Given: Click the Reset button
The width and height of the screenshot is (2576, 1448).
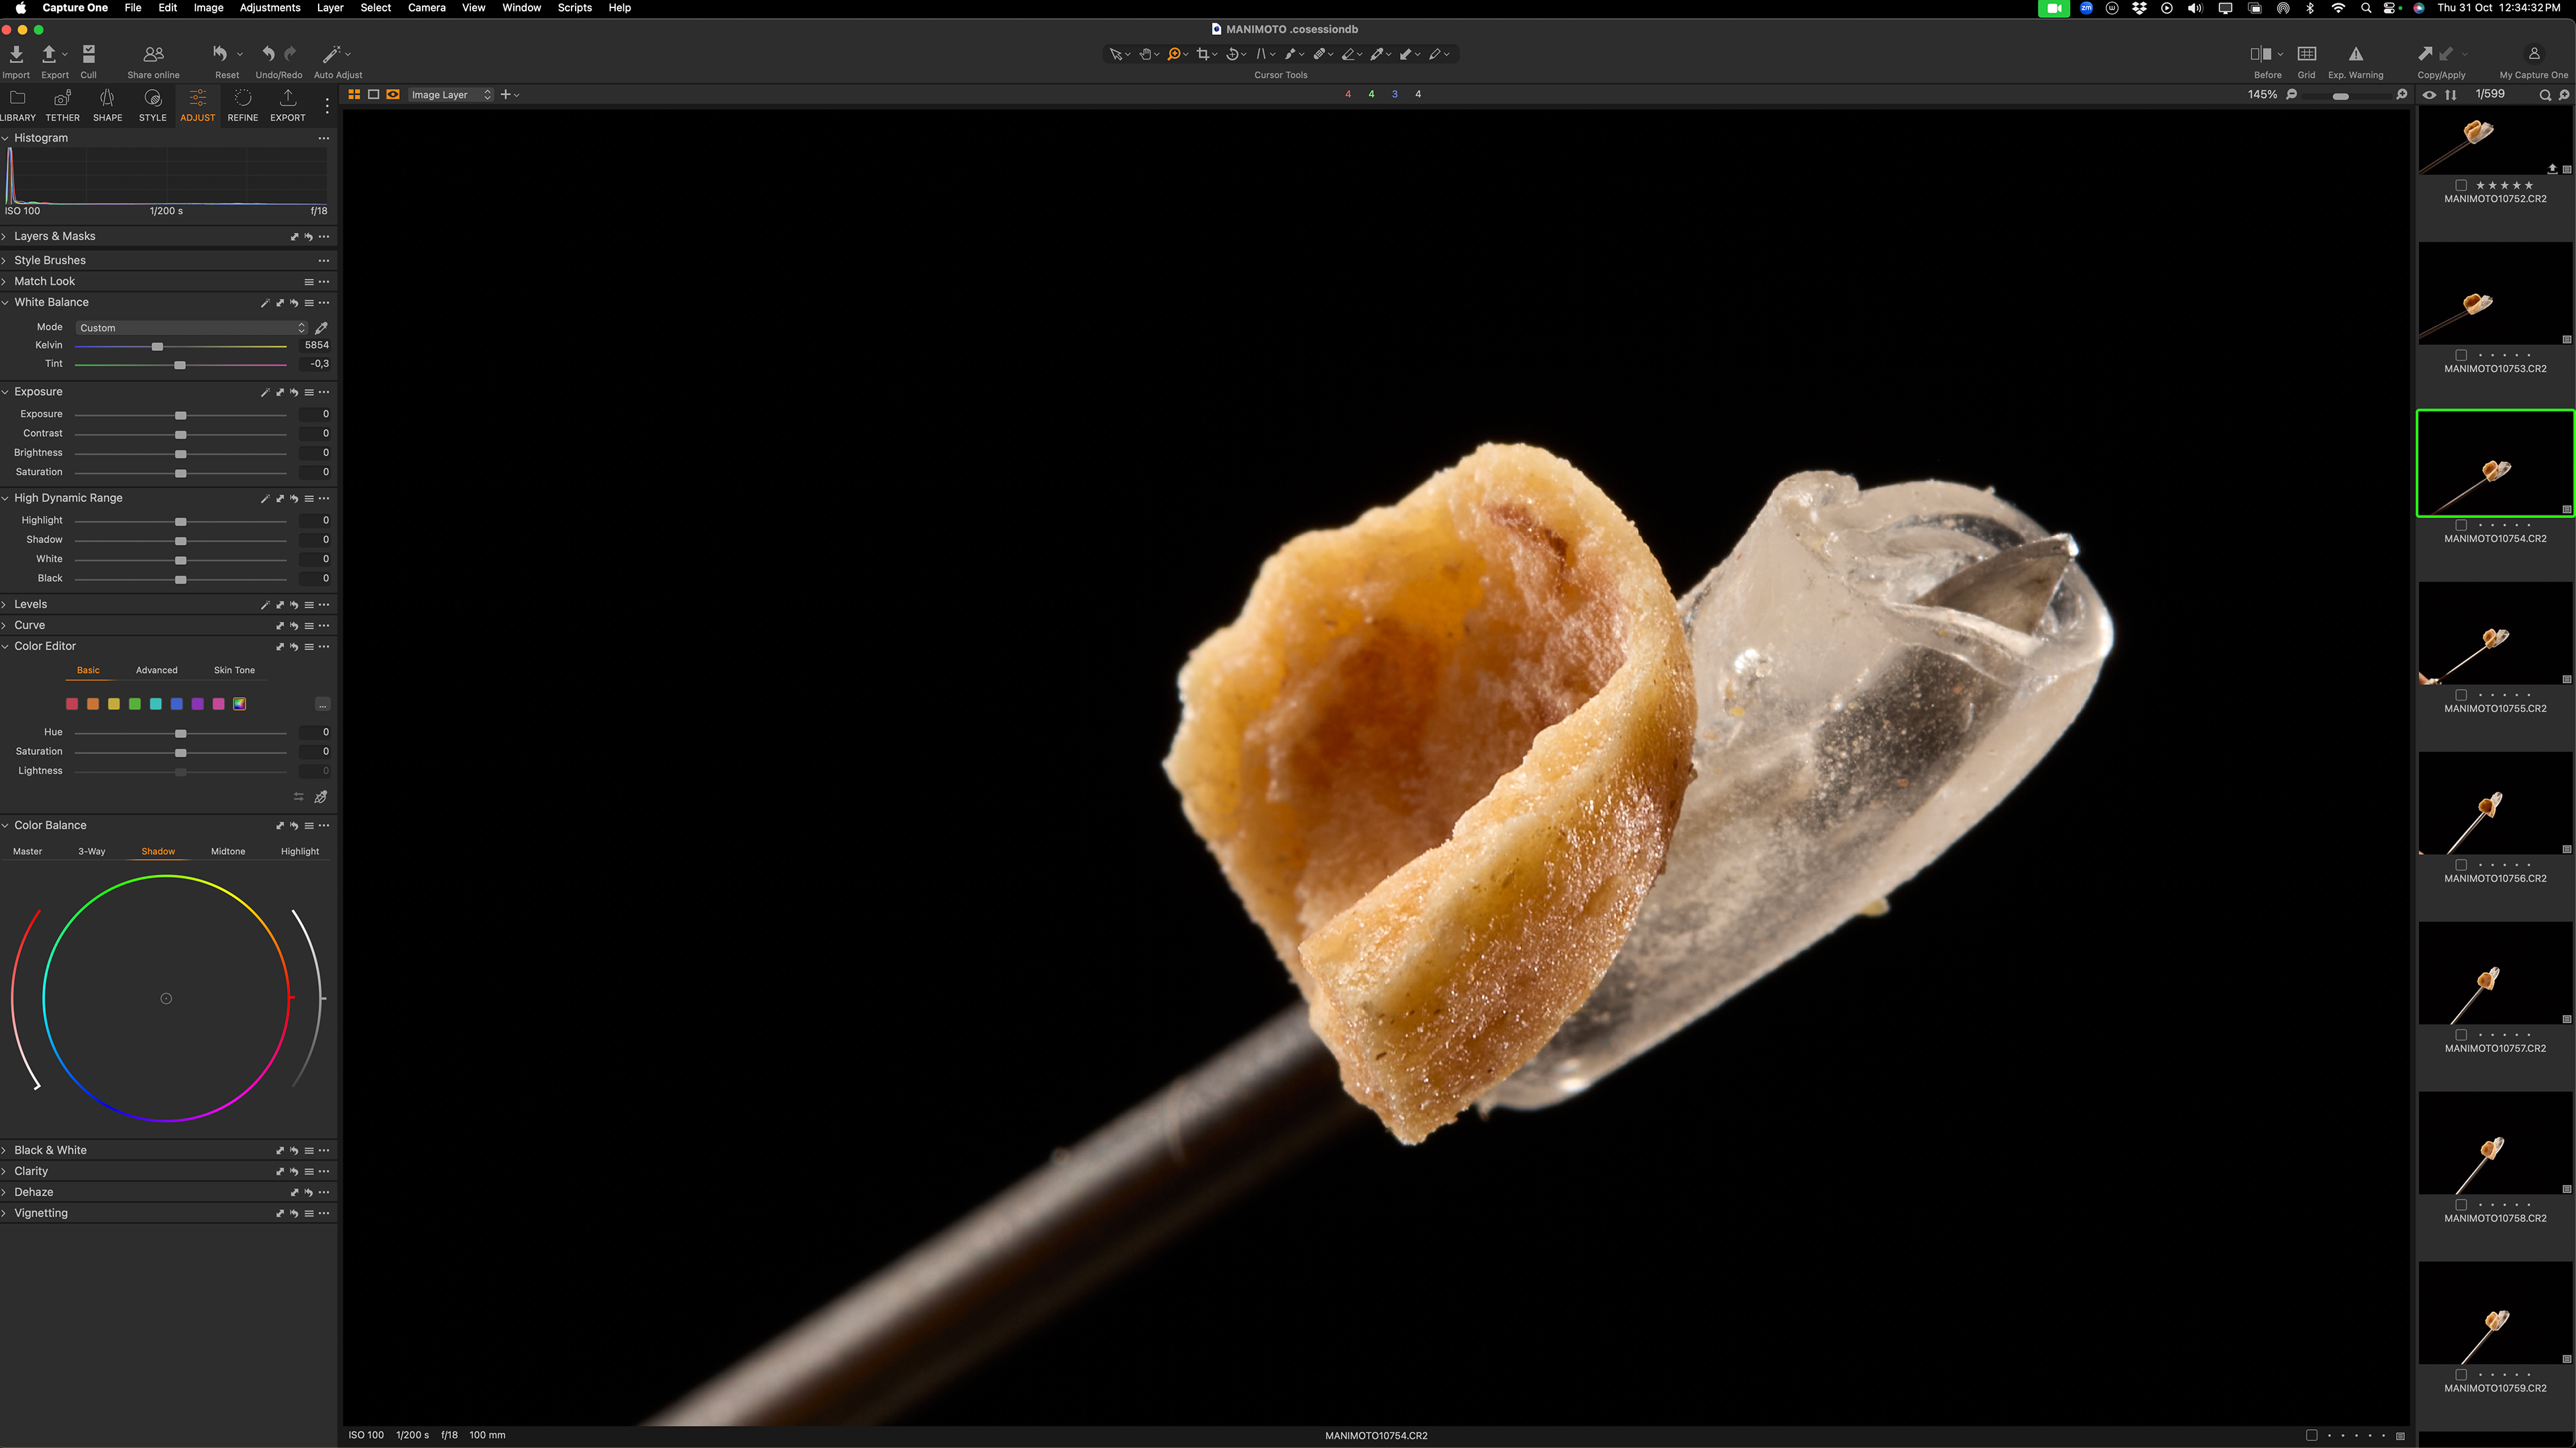Looking at the screenshot, I should click(x=220, y=54).
